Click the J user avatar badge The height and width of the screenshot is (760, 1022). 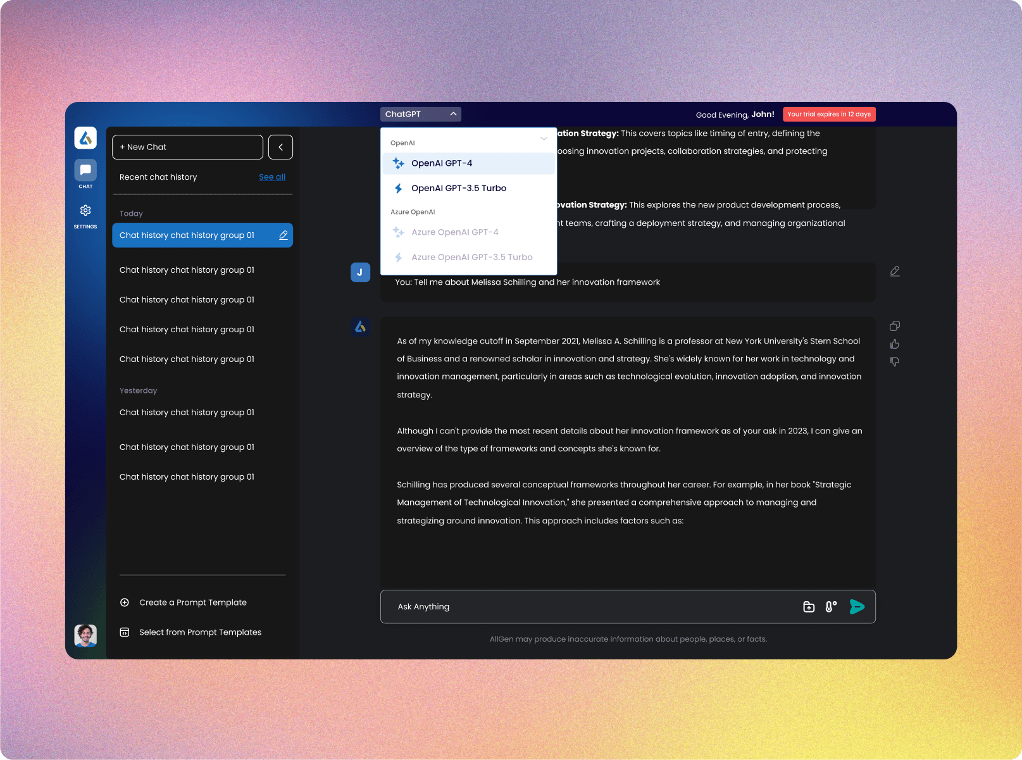pyautogui.click(x=360, y=272)
